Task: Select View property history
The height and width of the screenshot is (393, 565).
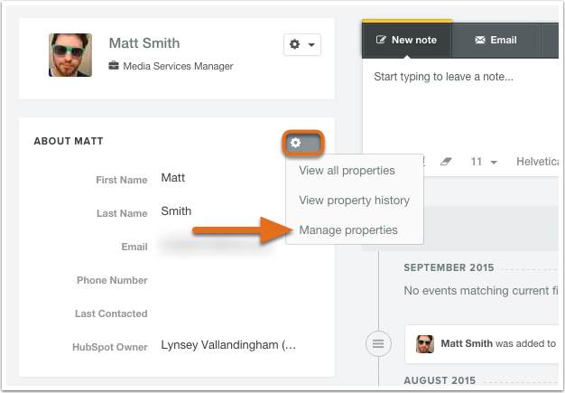Action: 354,200
